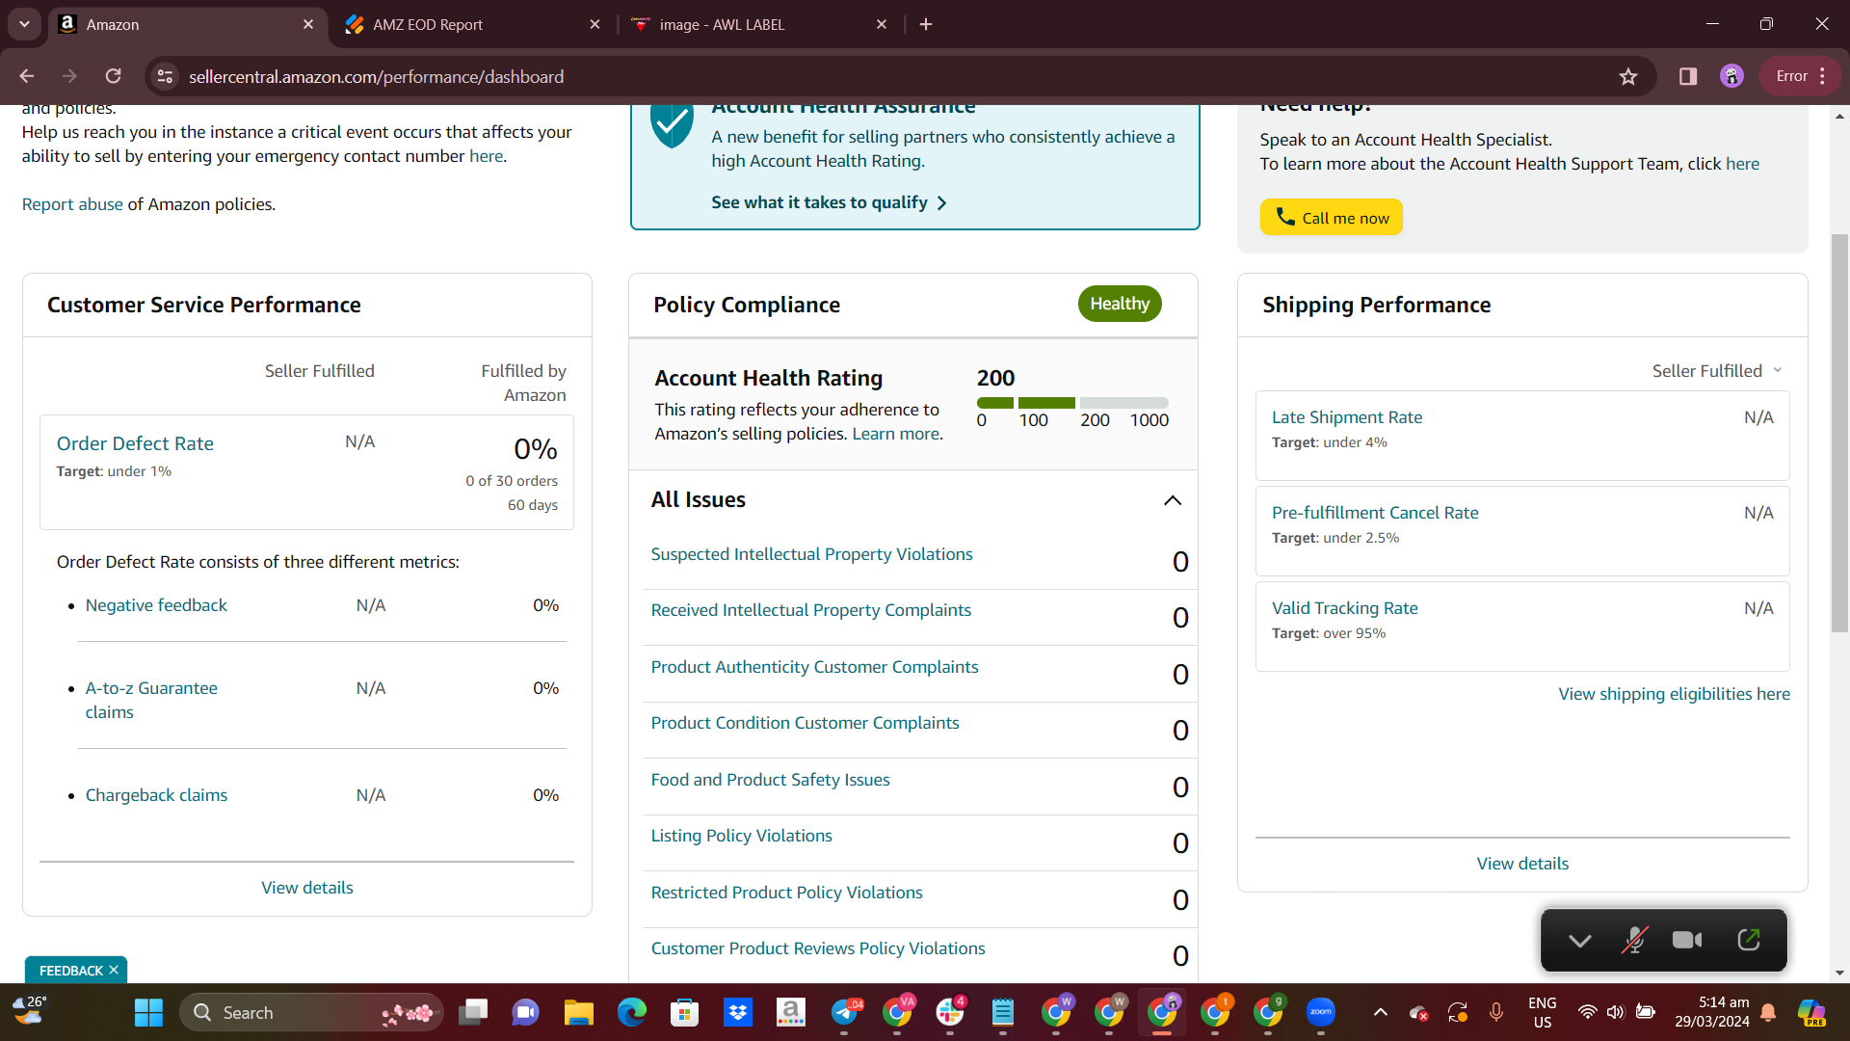The height and width of the screenshot is (1041, 1850).
Task: Click the Account Health Rating progress bar
Action: tap(1072, 403)
